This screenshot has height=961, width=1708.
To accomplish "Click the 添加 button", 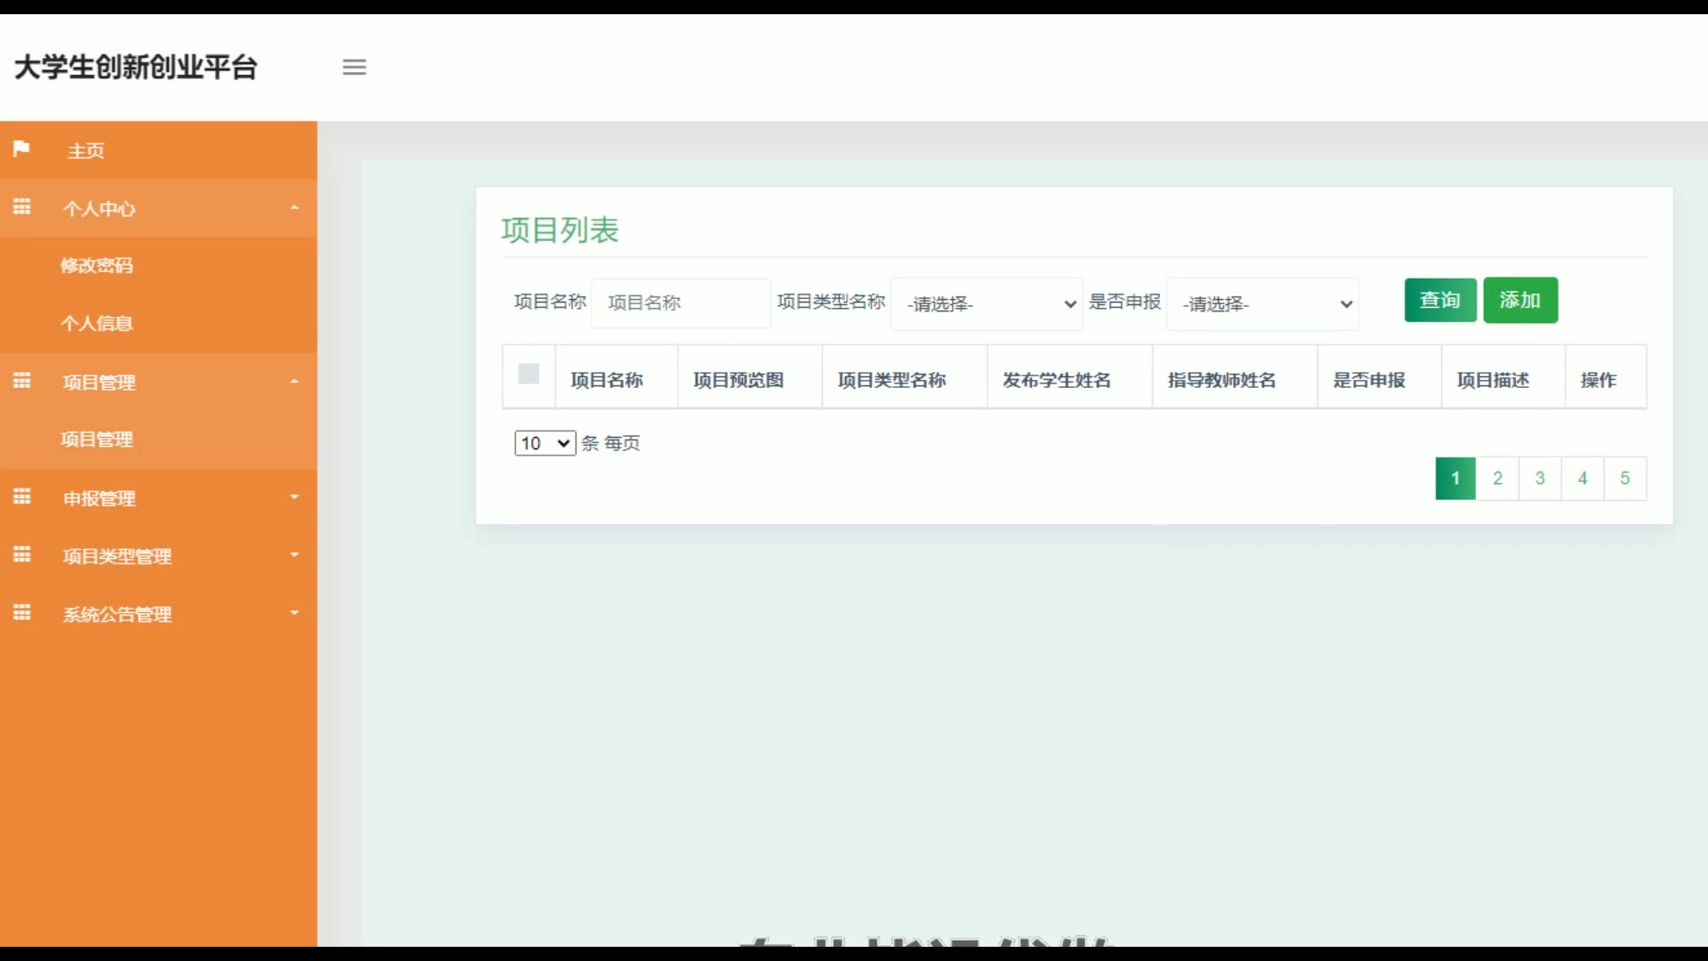I will [x=1520, y=300].
